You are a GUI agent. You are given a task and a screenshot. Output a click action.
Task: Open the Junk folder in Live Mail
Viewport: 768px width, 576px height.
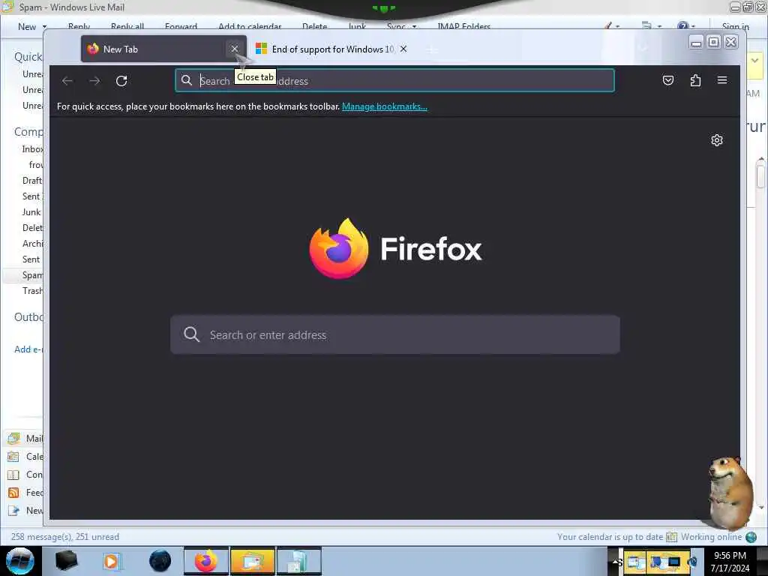coord(31,212)
